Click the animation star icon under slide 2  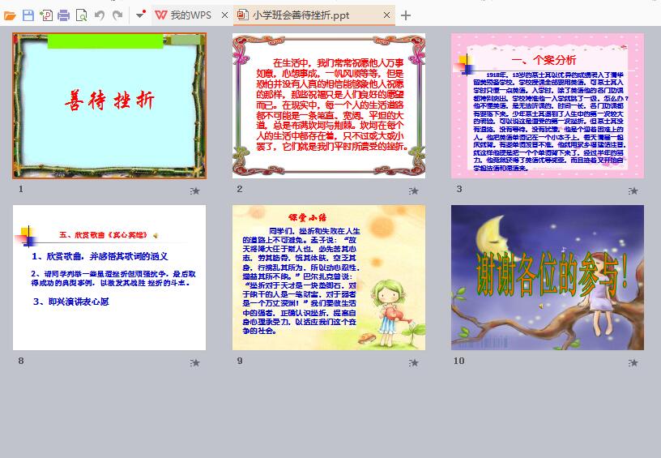pos(414,191)
